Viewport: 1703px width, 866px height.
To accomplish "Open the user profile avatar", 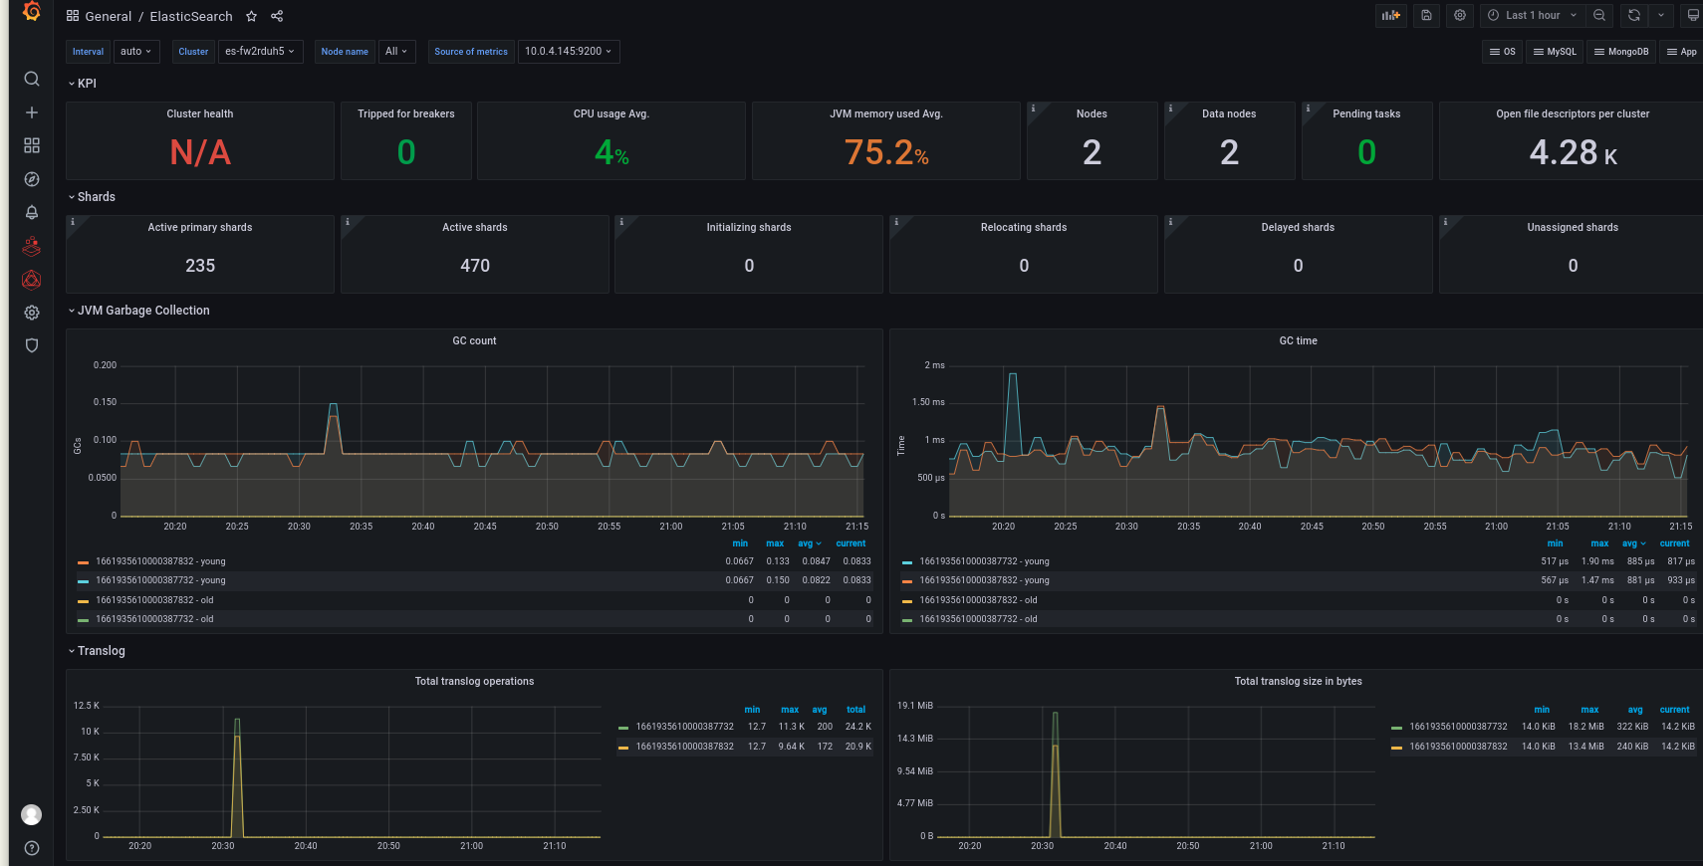I will (x=32, y=814).
